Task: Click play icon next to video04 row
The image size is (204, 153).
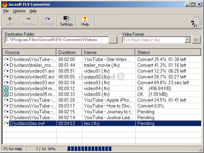Action: click(x=6, y=88)
